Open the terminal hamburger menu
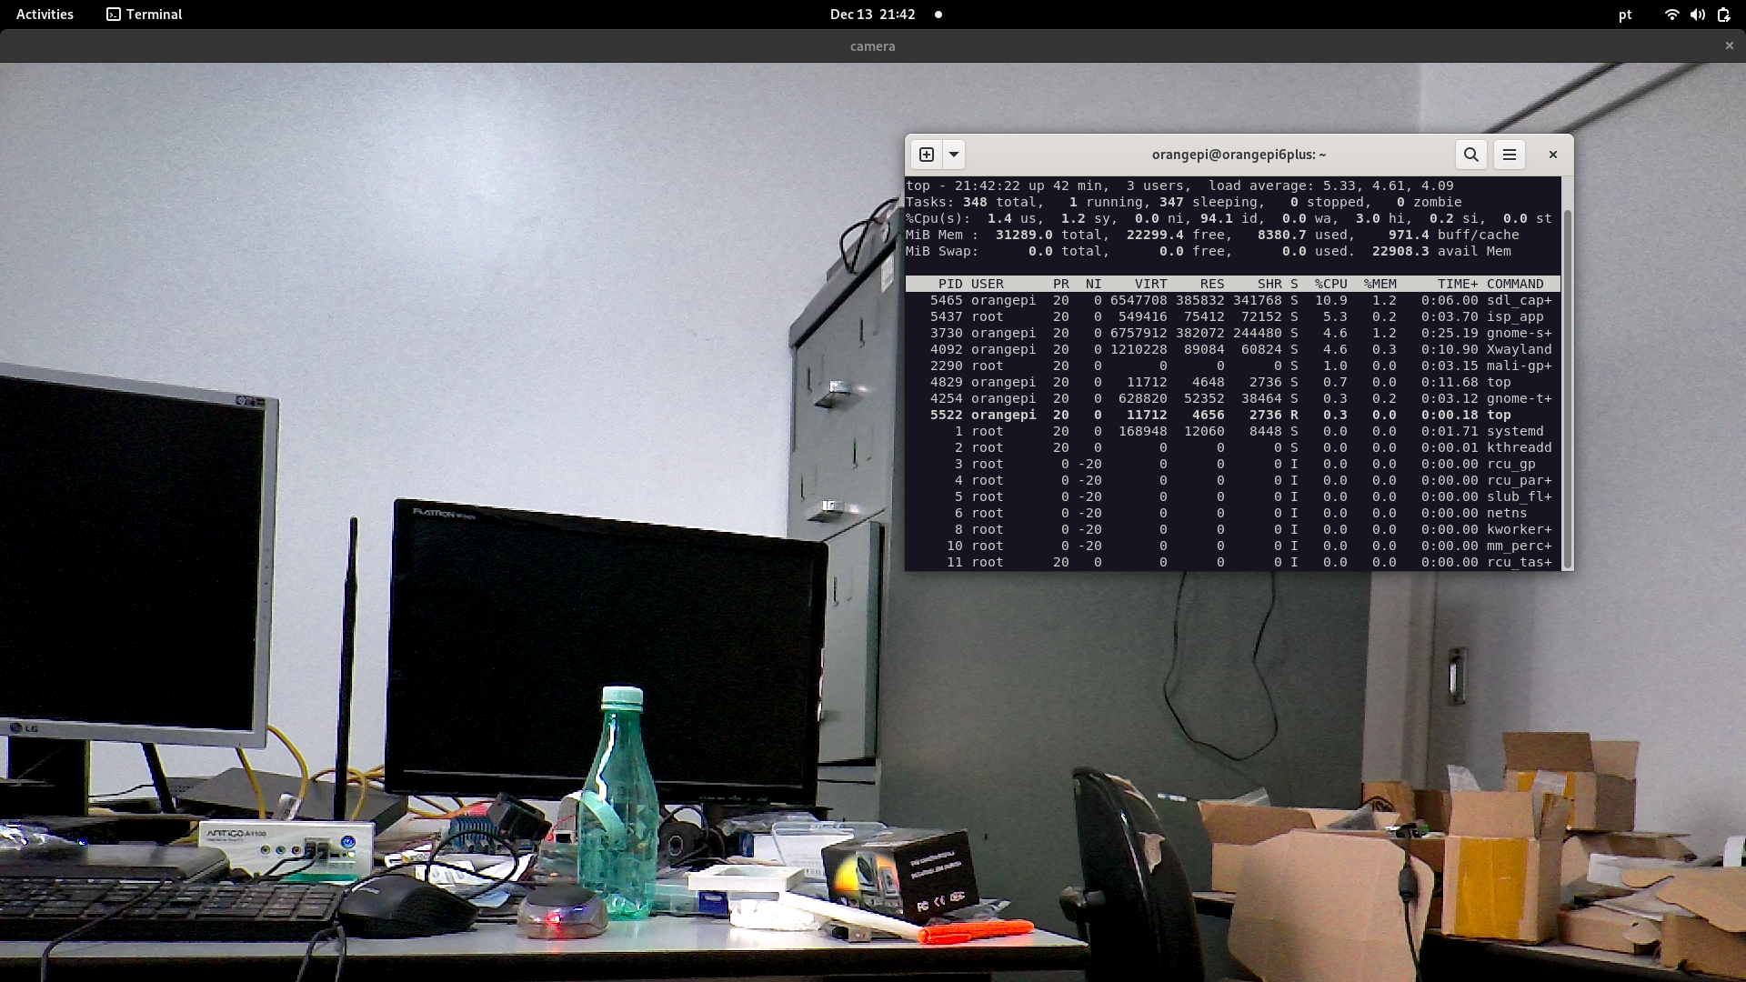Viewport: 1746px width, 982px height. click(1510, 155)
